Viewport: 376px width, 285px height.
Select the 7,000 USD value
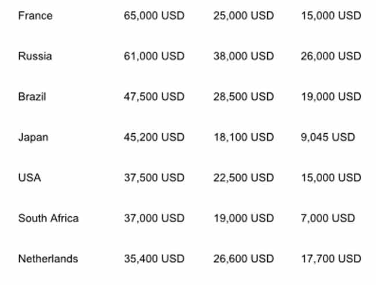coord(328,218)
